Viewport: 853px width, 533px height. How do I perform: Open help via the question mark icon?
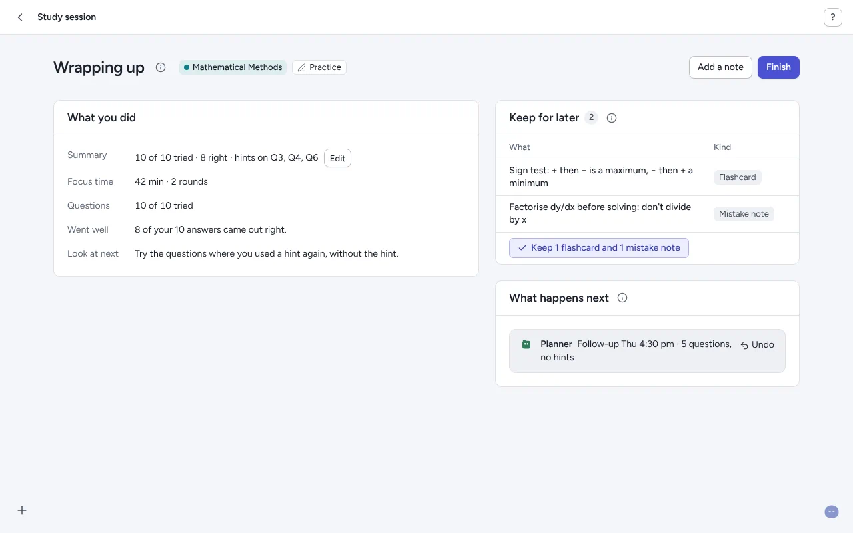pos(833,17)
